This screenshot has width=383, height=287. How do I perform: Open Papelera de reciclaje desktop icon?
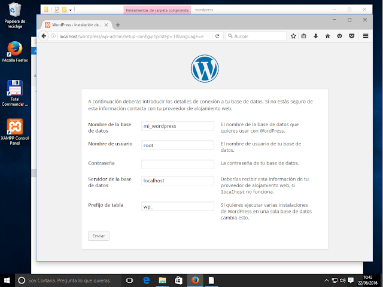click(x=14, y=15)
